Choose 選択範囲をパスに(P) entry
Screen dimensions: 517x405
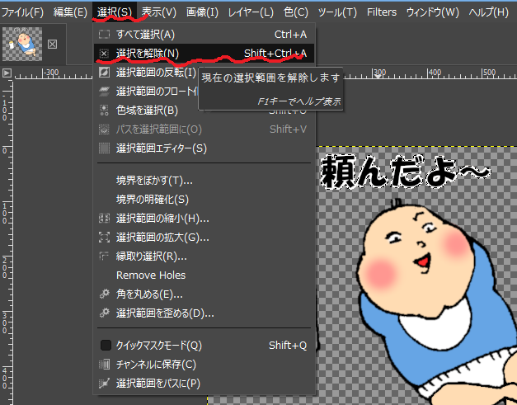coord(204,384)
